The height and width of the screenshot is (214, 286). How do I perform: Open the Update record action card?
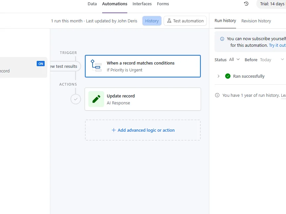143,99
